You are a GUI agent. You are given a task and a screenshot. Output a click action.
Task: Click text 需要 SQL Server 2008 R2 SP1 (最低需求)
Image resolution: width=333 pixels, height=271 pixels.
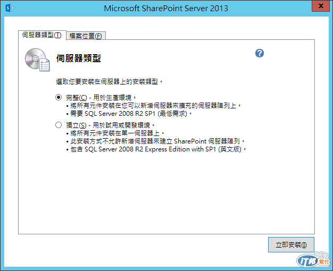129,114
